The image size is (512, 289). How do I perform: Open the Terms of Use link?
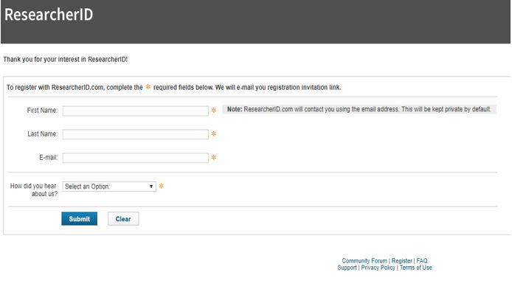coord(415,268)
